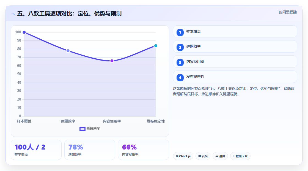Select the numbered badge 1 for 样本覆盖
Image resolution: width=308 pixels, height=171 pixels.
180,32
